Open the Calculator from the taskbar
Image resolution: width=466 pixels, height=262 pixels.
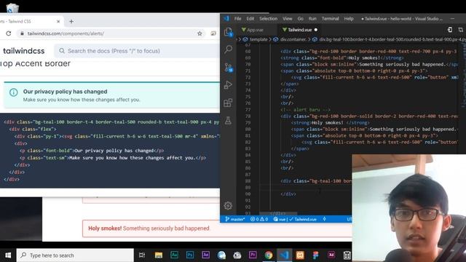click(x=347, y=255)
